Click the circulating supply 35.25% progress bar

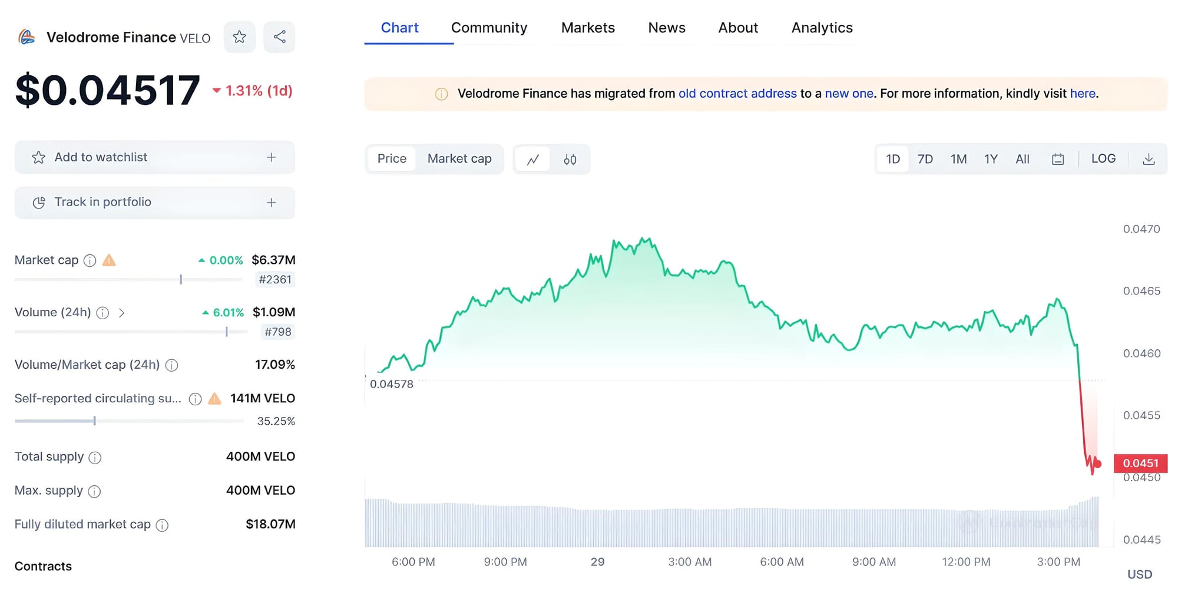pyautogui.click(x=129, y=421)
